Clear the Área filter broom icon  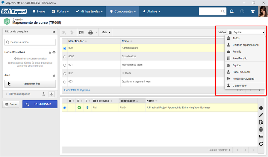point(54,75)
